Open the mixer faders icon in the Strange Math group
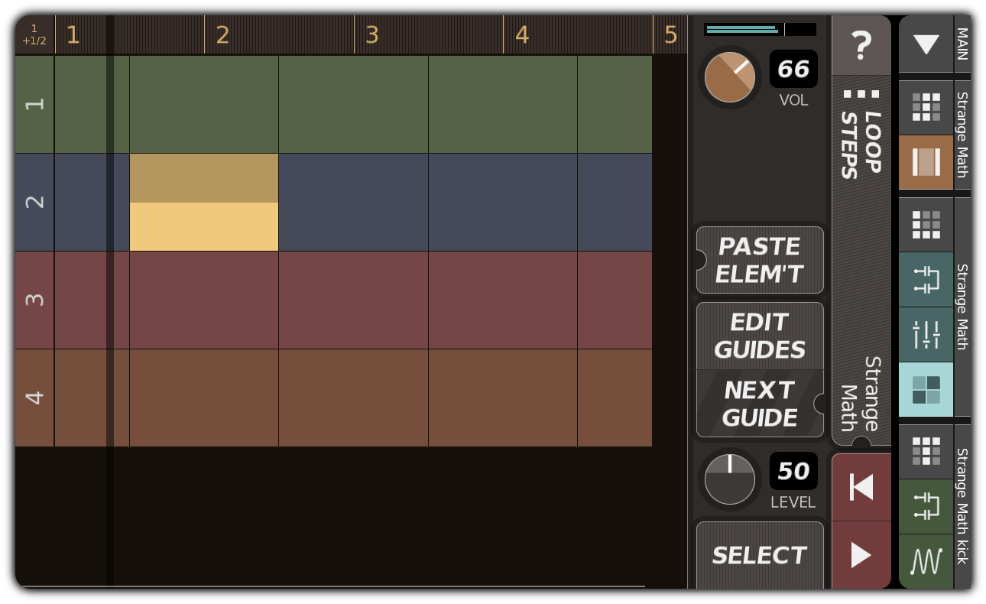 click(x=926, y=334)
